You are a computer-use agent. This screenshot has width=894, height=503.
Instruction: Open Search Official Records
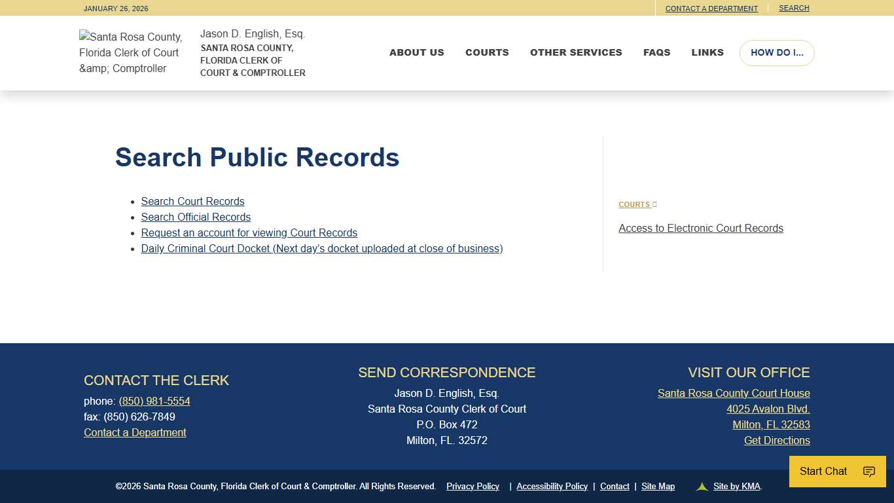(195, 217)
